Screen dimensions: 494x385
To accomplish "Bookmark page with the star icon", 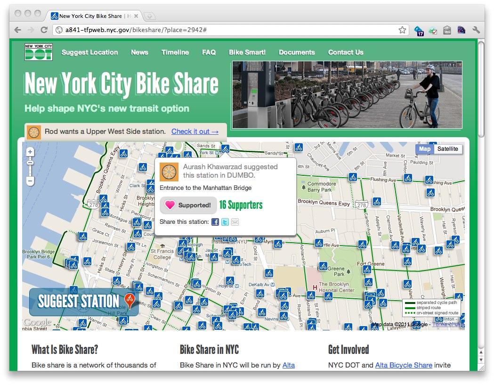I will 402,30.
